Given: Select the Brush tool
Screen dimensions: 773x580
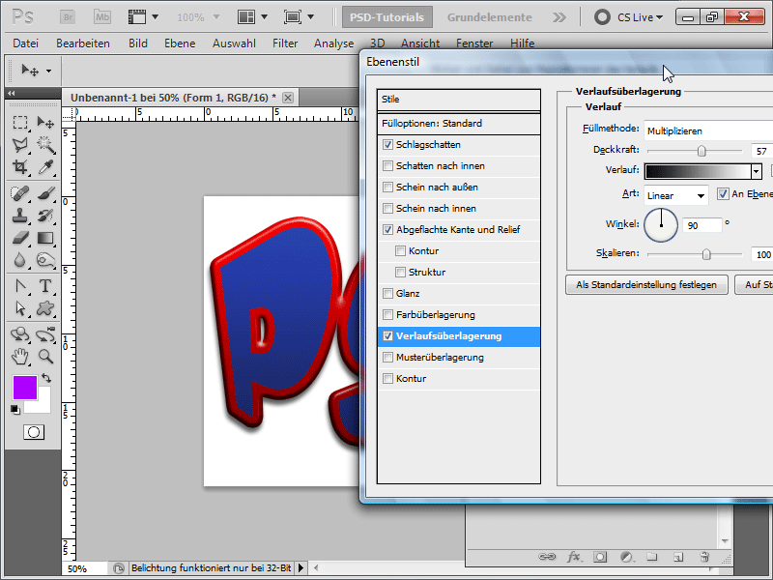Looking at the screenshot, I should pyautogui.click(x=45, y=192).
